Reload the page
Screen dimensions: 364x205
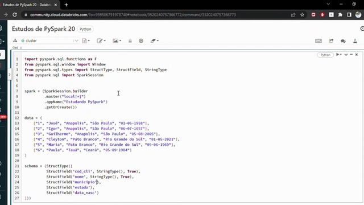click(x=15, y=15)
